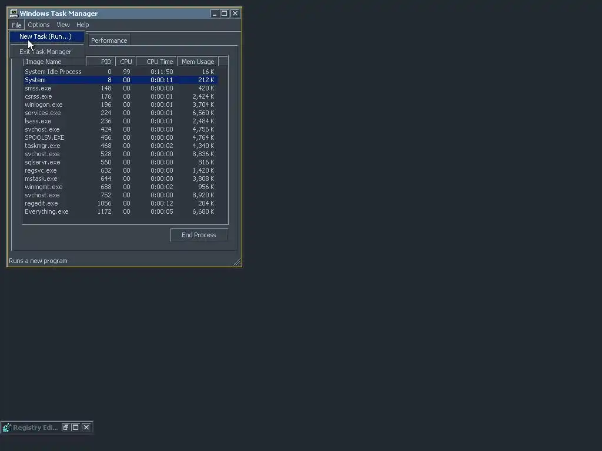Close the minimized Registry Editor window
The image size is (602, 451).
(86, 428)
